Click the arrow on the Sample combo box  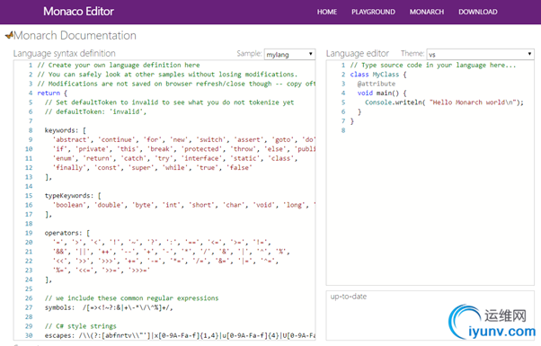pos(311,54)
